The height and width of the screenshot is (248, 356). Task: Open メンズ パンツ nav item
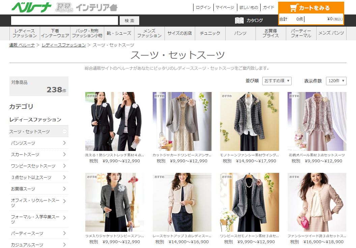click(331, 33)
